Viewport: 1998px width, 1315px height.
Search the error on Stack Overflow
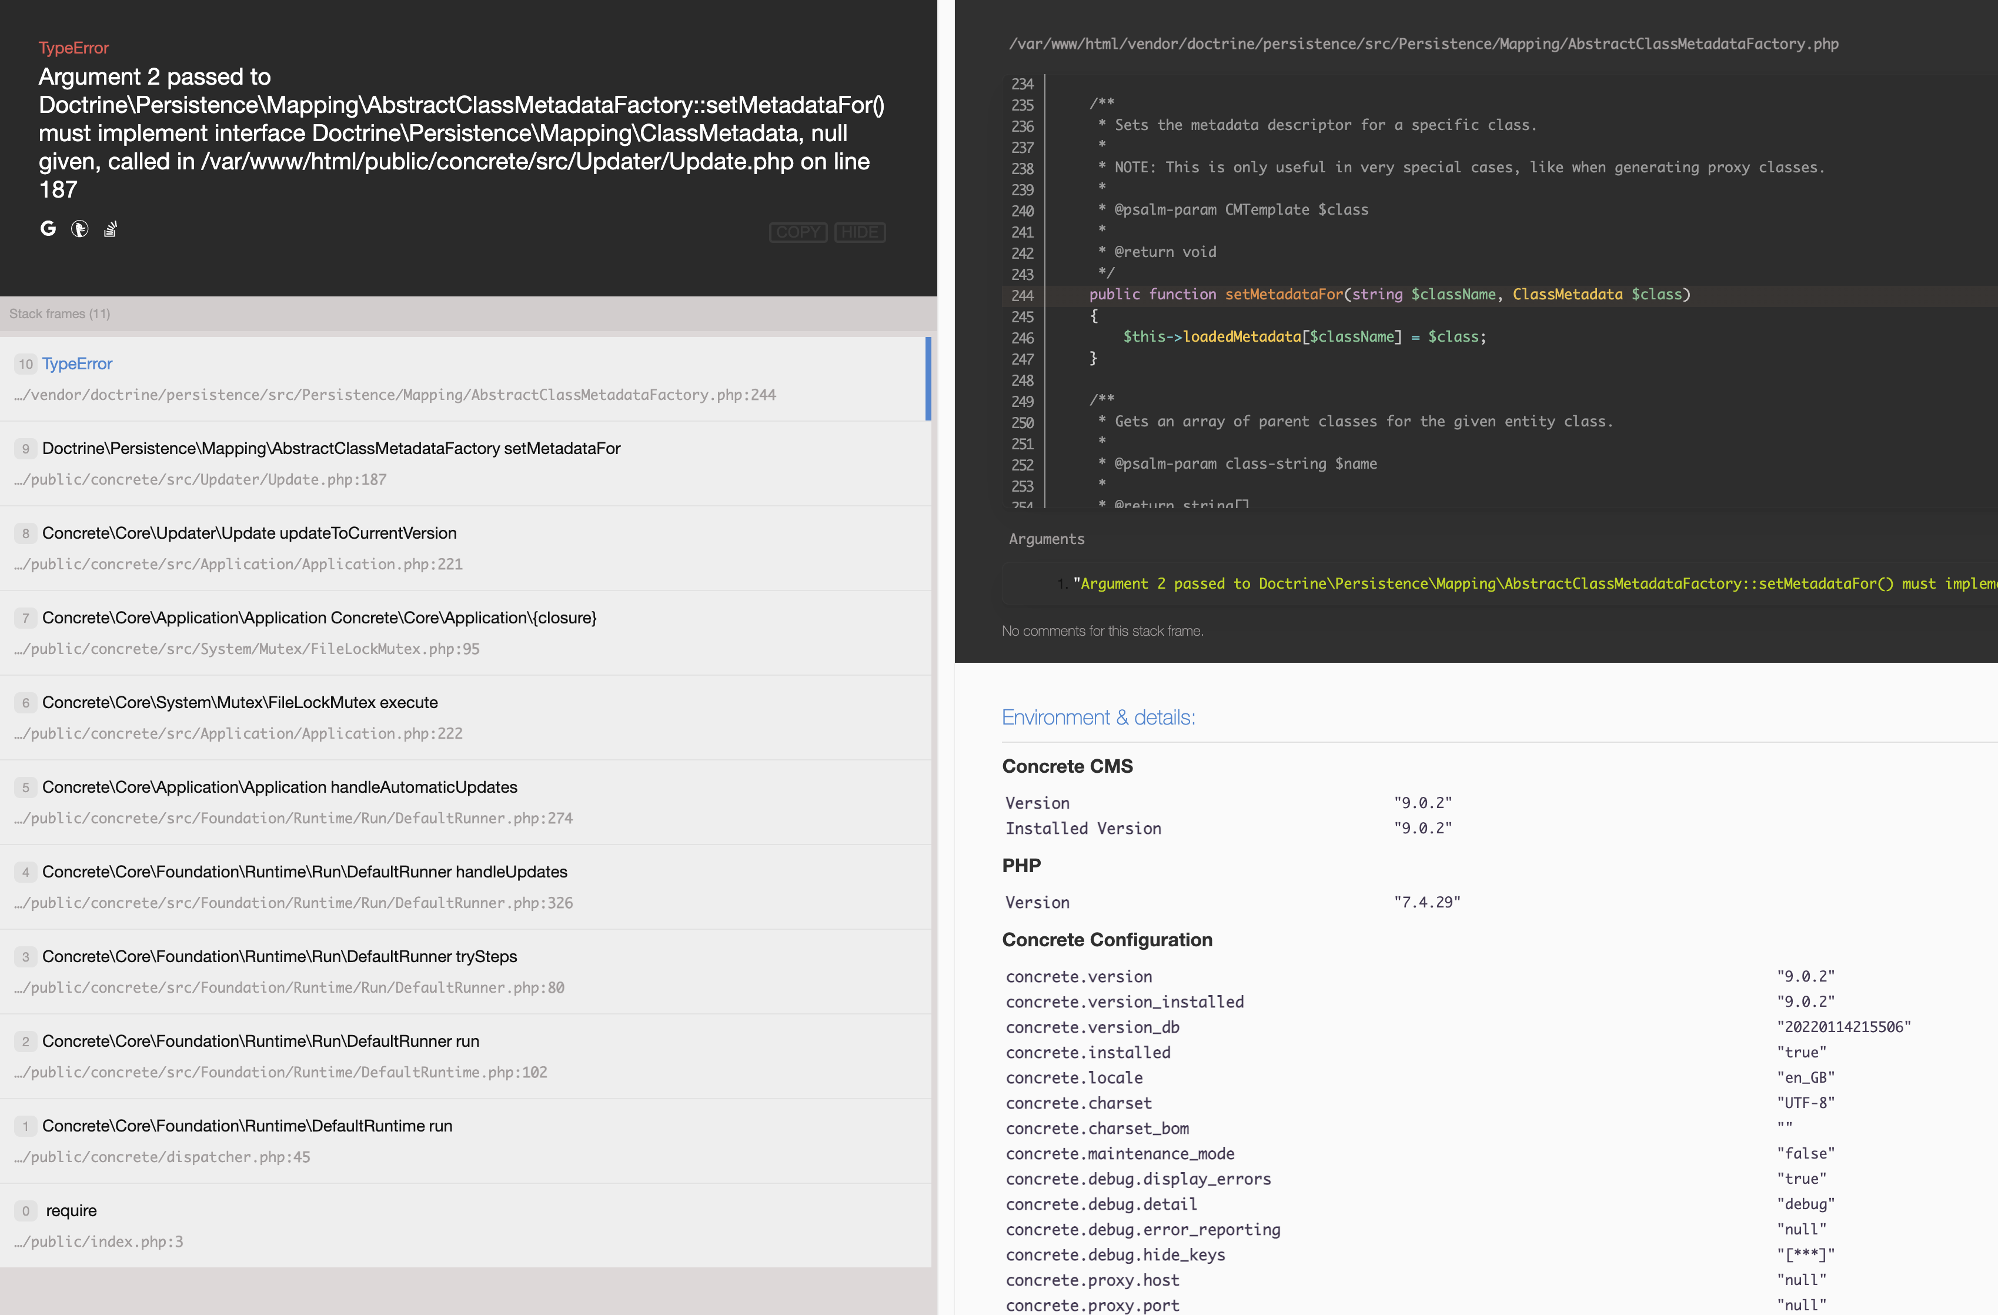click(110, 228)
